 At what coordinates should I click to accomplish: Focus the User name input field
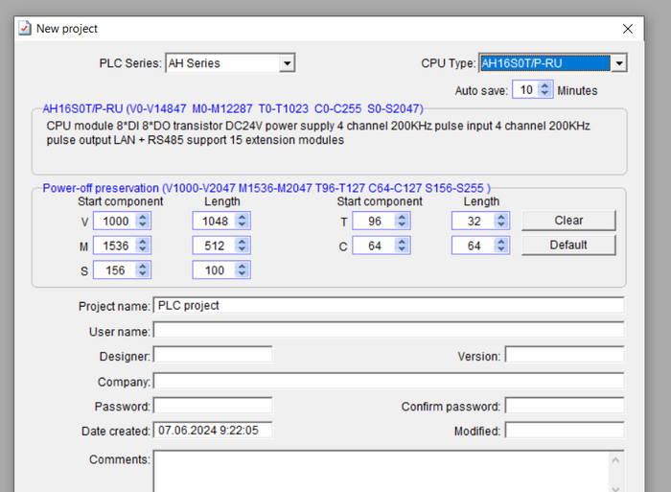tap(388, 331)
